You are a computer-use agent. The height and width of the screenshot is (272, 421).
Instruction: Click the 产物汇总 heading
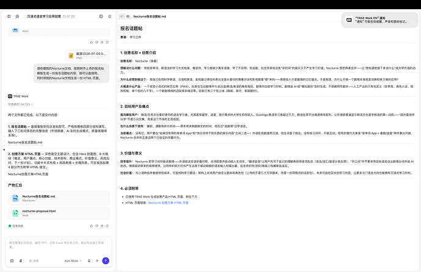click(15, 185)
